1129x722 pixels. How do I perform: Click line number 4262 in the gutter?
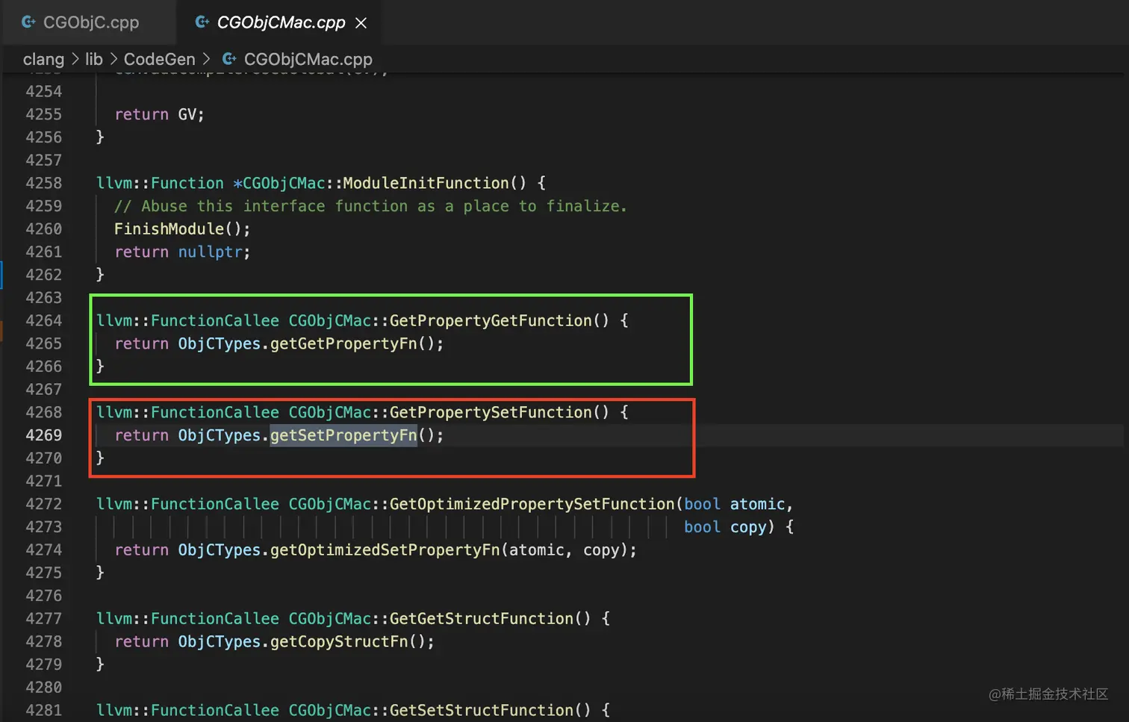coord(44,275)
